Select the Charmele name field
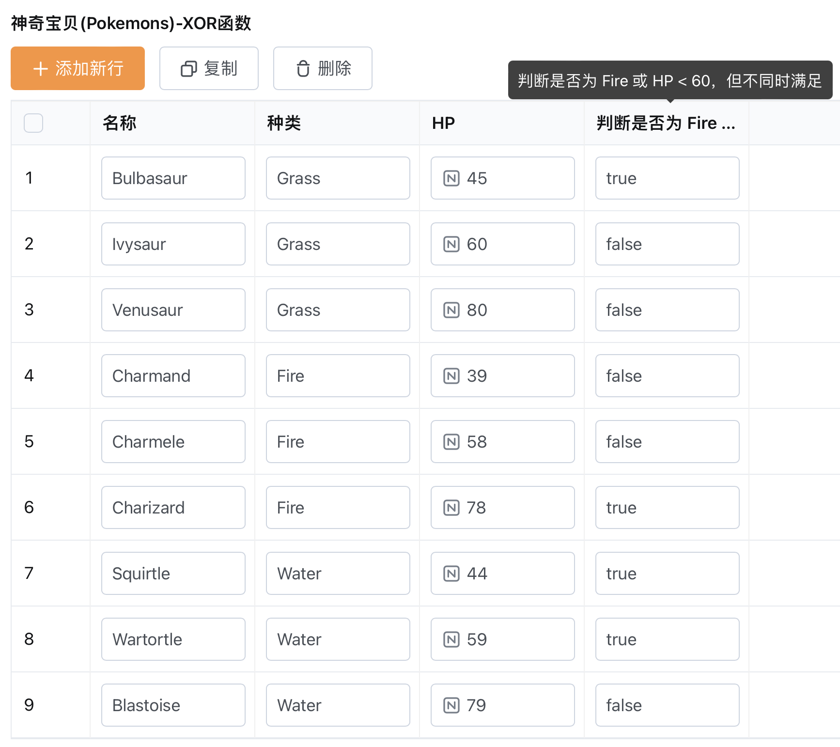Screen dimensions: 840x747 (x=173, y=442)
